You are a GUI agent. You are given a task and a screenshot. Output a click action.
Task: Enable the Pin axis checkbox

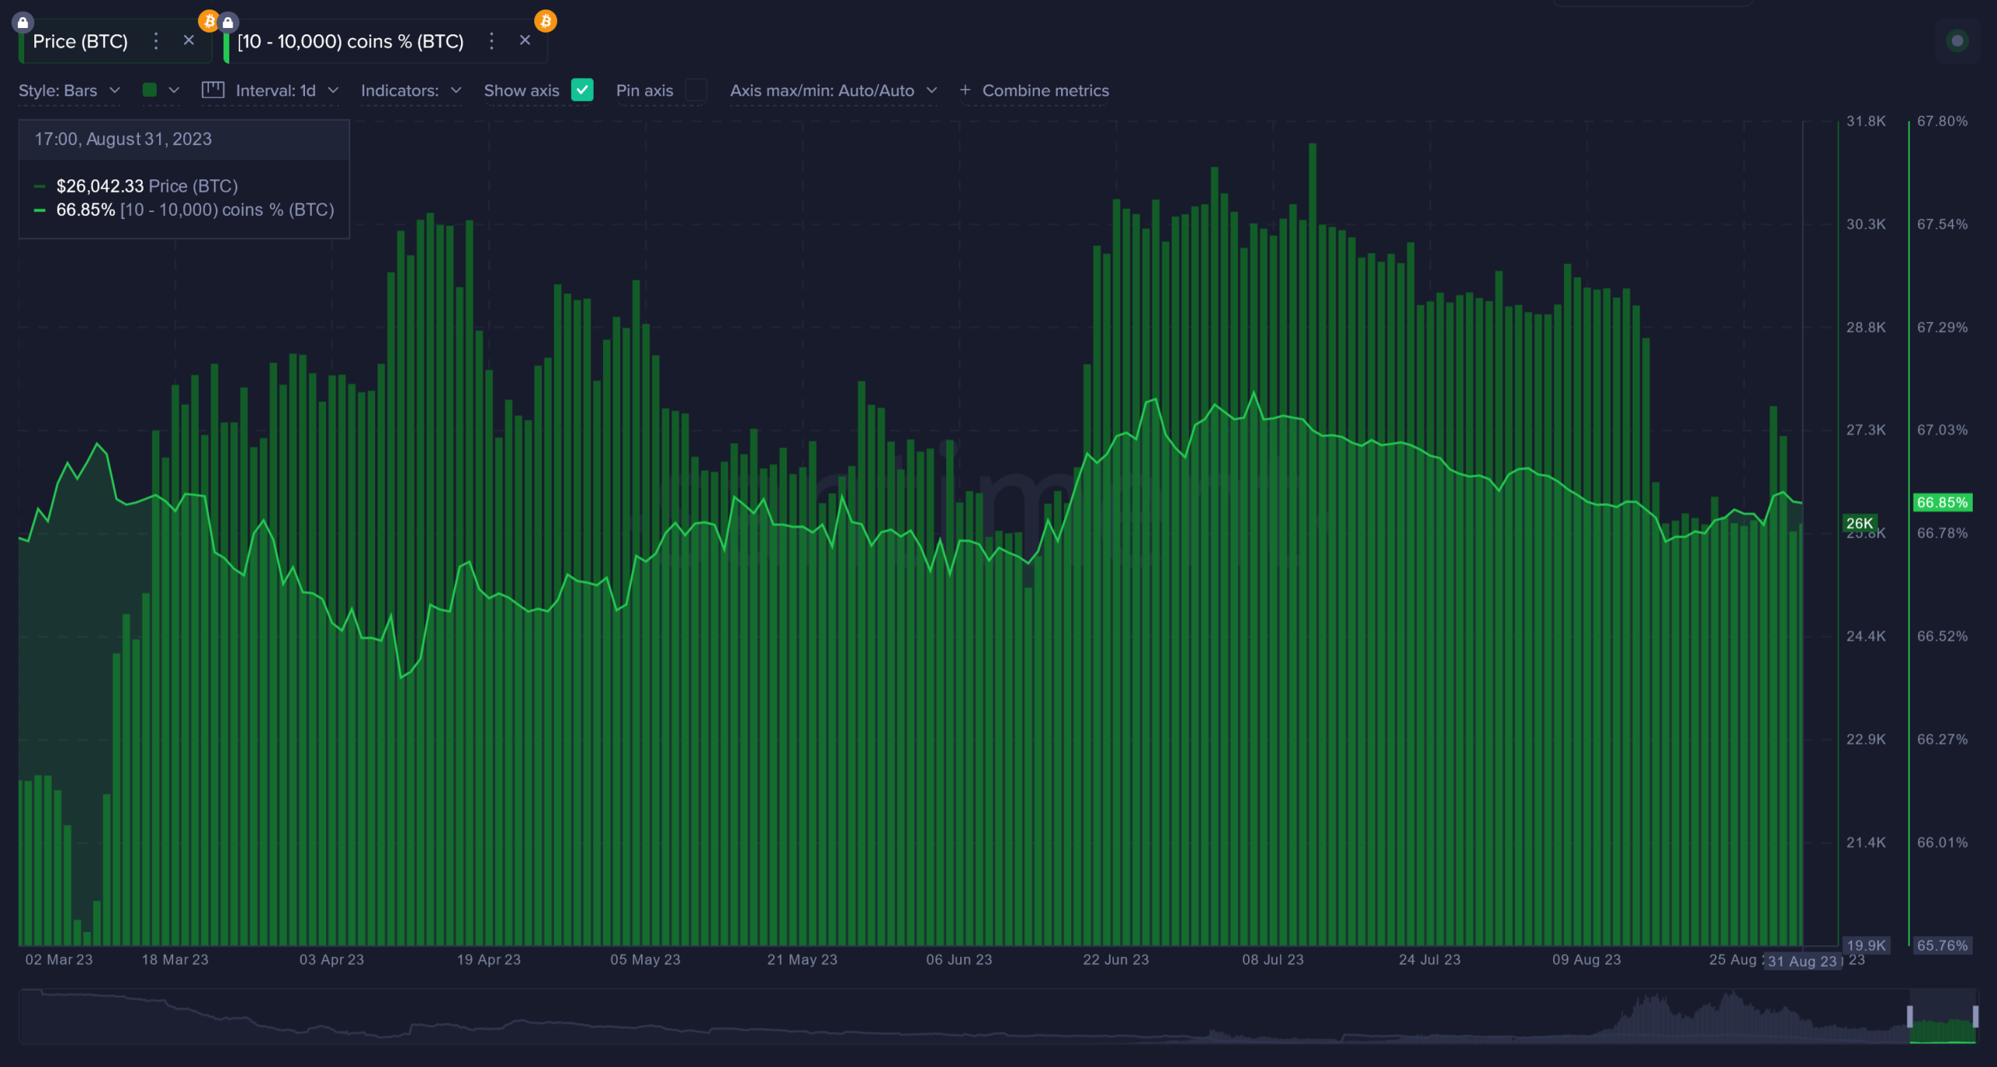pyautogui.click(x=696, y=90)
